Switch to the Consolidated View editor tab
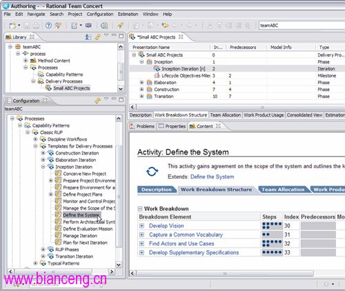 tap(304, 115)
